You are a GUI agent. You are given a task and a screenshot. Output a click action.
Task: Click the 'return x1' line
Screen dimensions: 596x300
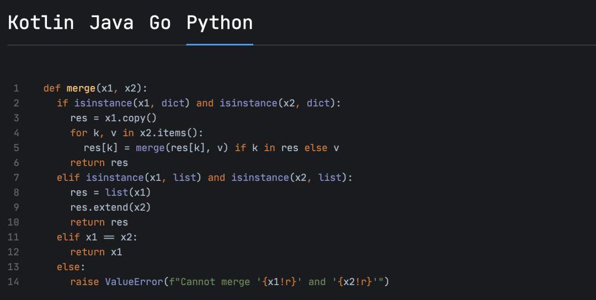(x=96, y=252)
